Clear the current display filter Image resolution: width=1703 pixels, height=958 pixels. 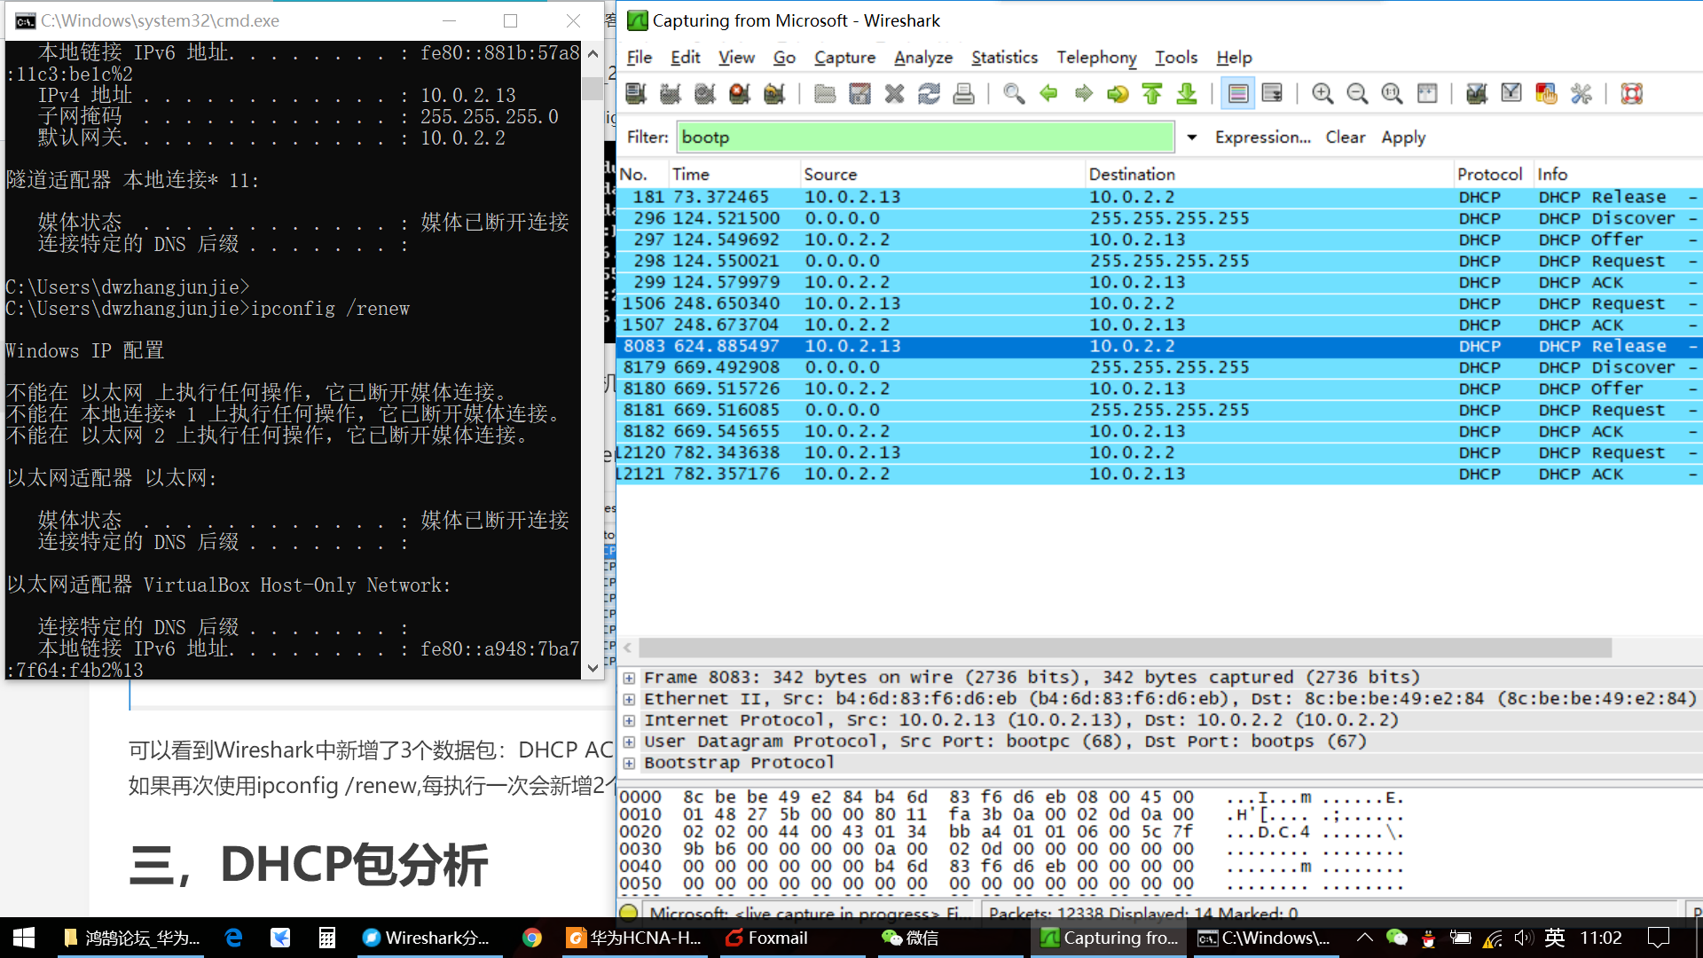click(x=1345, y=137)
